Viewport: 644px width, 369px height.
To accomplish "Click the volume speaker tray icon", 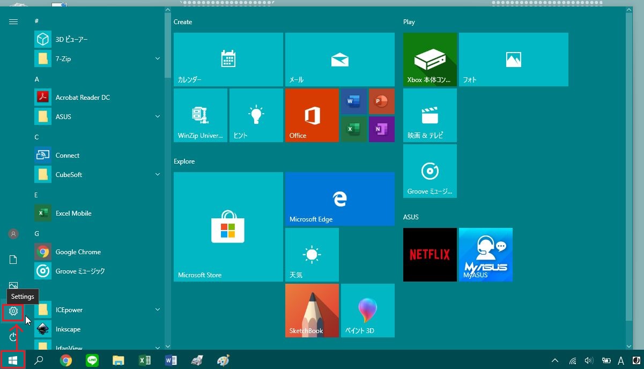I will tap(589, 360).
